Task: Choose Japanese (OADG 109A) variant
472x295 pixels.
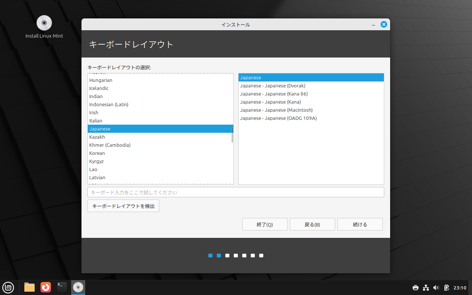Action: point(311,118)
